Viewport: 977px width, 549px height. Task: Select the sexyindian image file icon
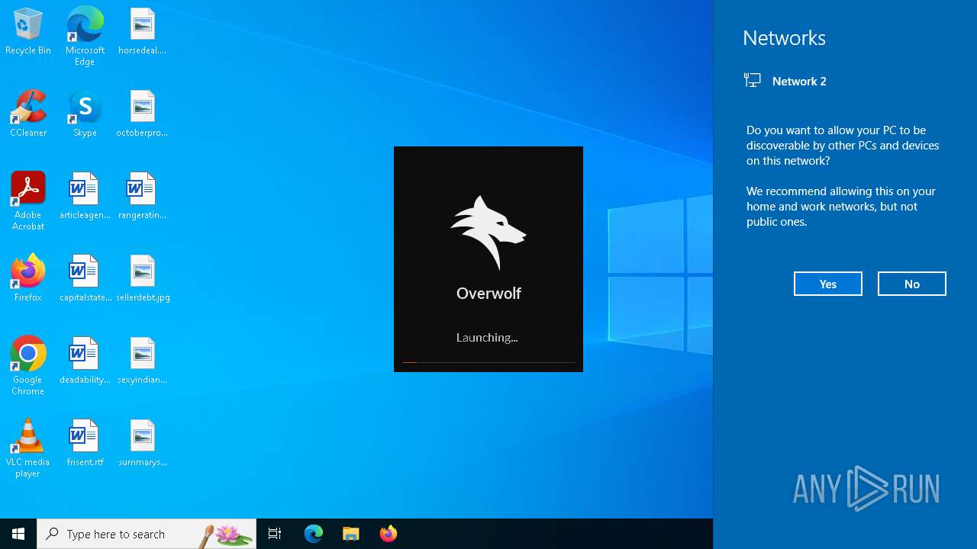[x=143, y=361]
